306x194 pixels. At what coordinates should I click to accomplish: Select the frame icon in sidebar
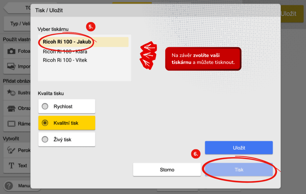[11, 123]
